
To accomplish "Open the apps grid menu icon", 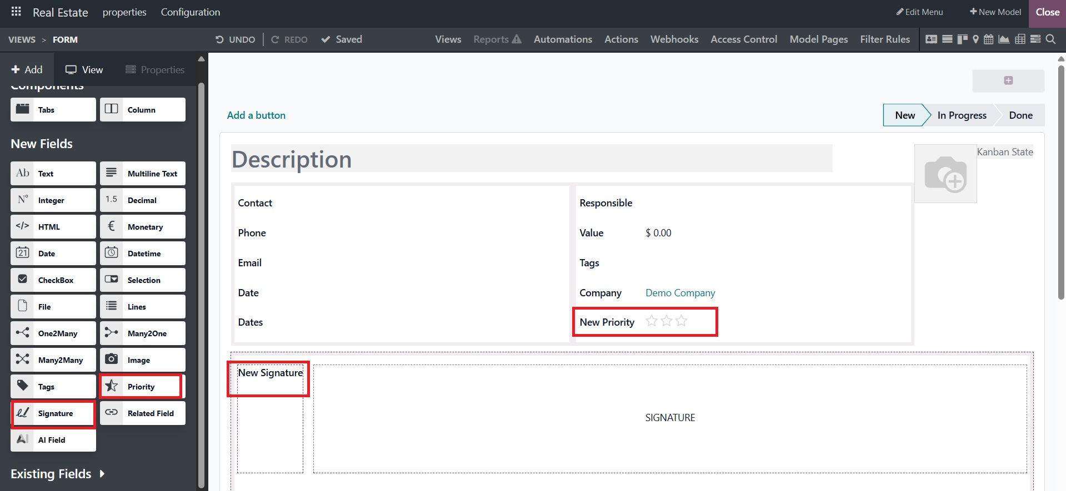I will point(16,12).
